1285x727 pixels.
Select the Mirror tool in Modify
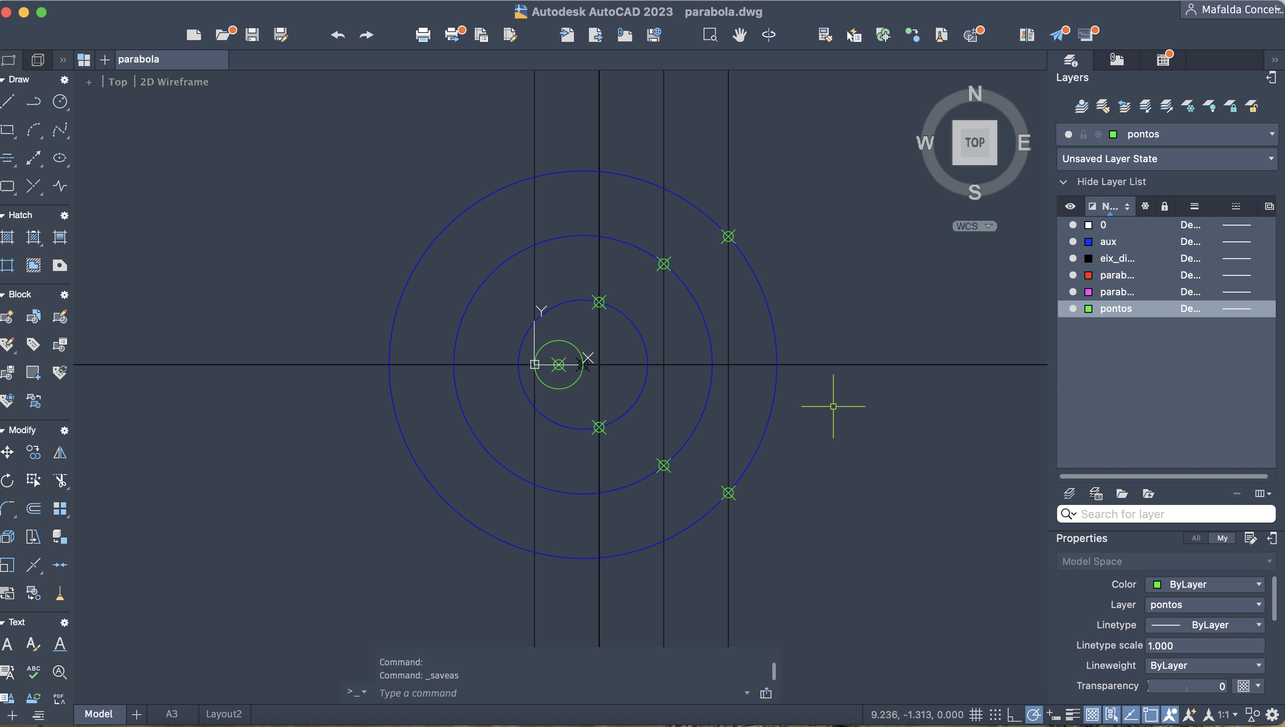pos(60,453)
